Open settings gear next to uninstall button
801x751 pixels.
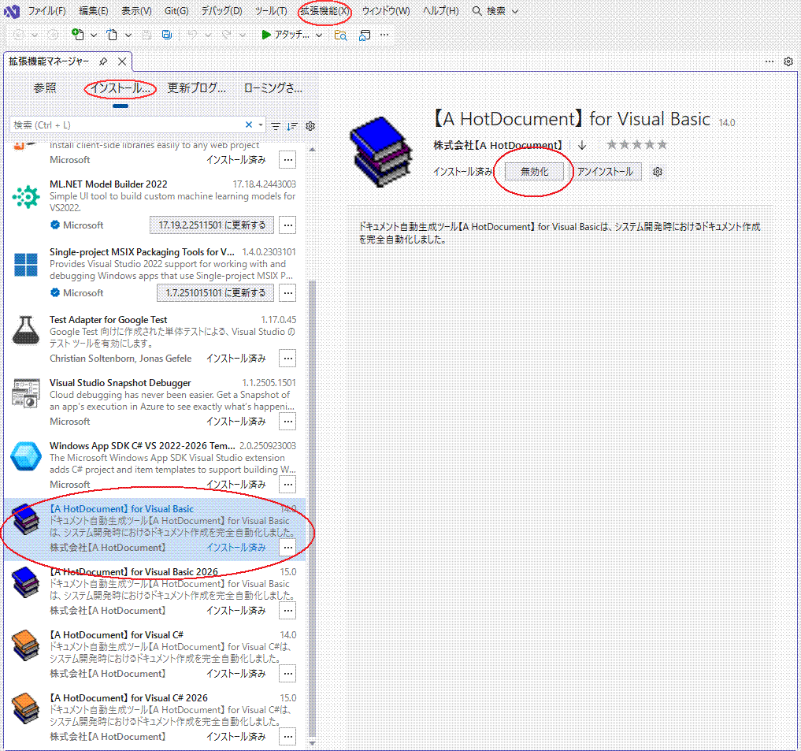[x=658, y=172]
